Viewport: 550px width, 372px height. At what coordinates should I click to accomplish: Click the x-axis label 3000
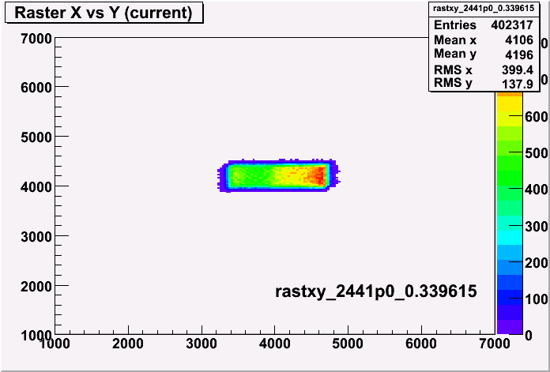pos(202,344)
